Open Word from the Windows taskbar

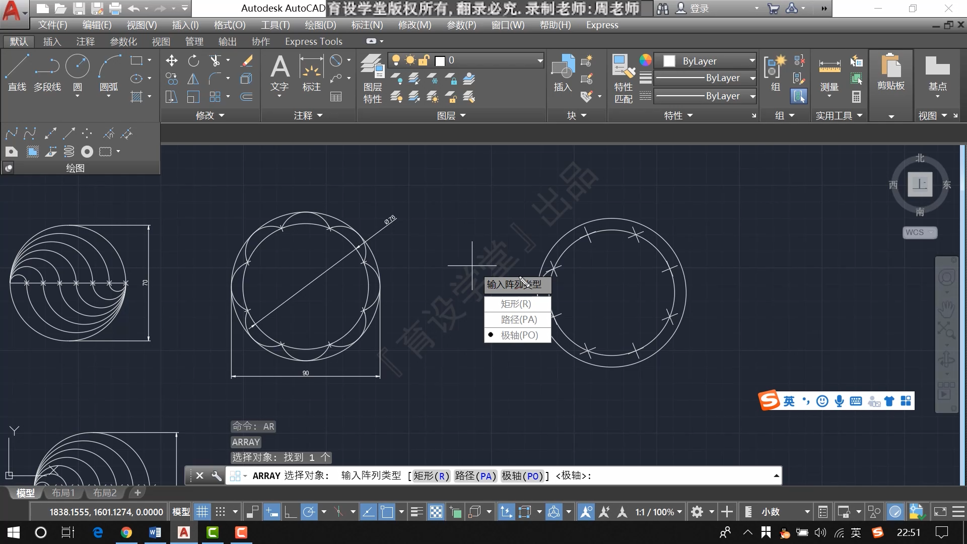(155, 532)
